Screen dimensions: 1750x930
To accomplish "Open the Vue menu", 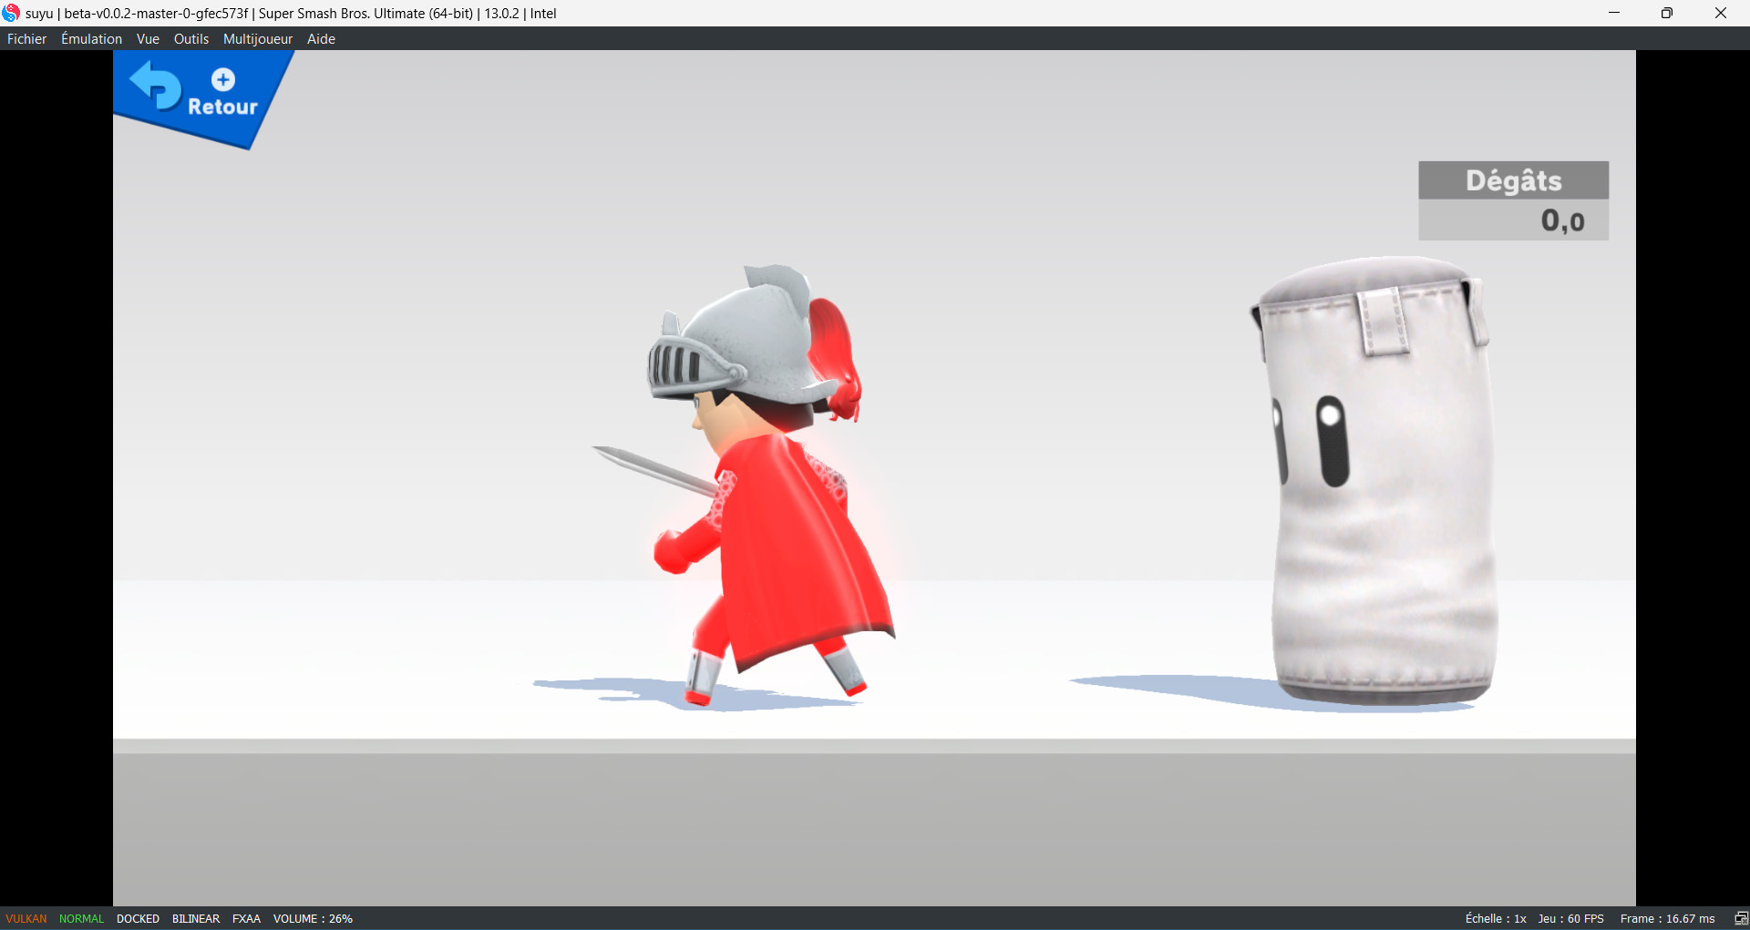I will coord(148,38).
